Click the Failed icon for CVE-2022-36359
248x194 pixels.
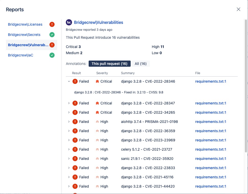75,131
